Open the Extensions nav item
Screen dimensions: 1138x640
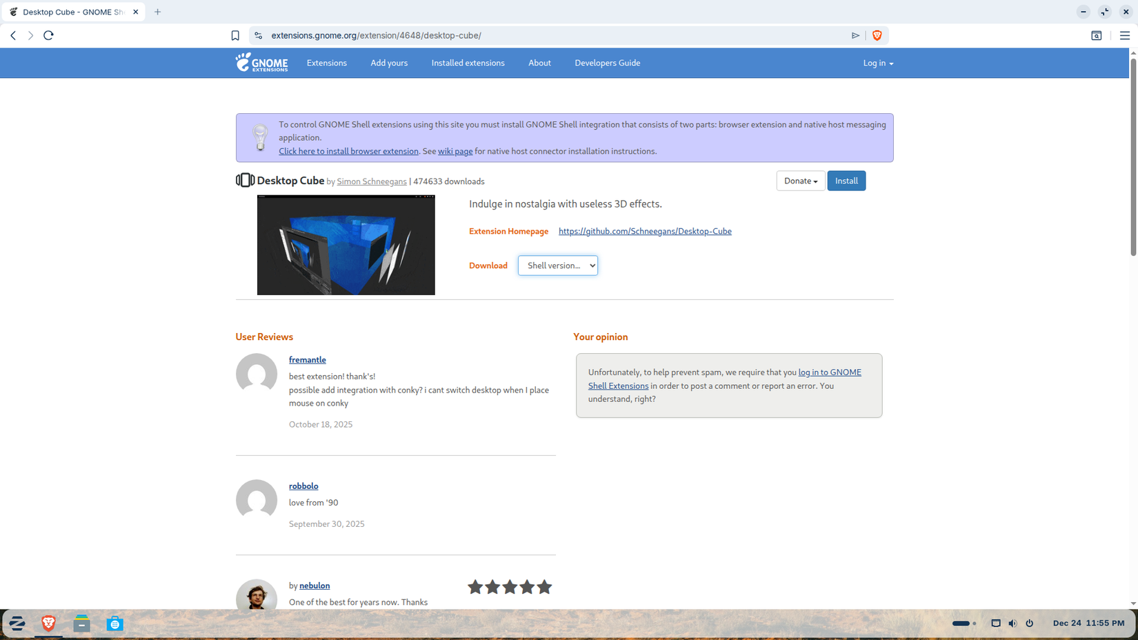(x=327, y=63)
